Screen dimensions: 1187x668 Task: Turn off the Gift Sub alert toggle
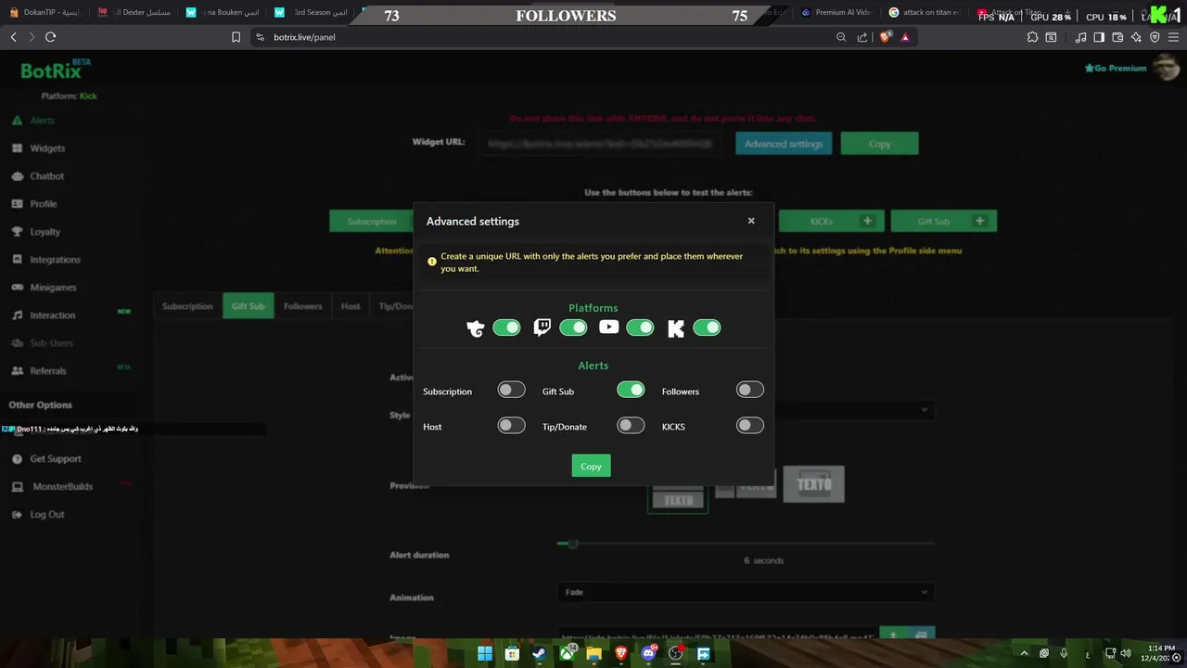tap(631, 390)
